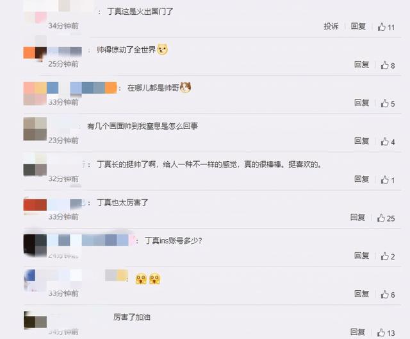Click thumbs-up on the 在哪儿都是帅哥 comment

(388, 103)
